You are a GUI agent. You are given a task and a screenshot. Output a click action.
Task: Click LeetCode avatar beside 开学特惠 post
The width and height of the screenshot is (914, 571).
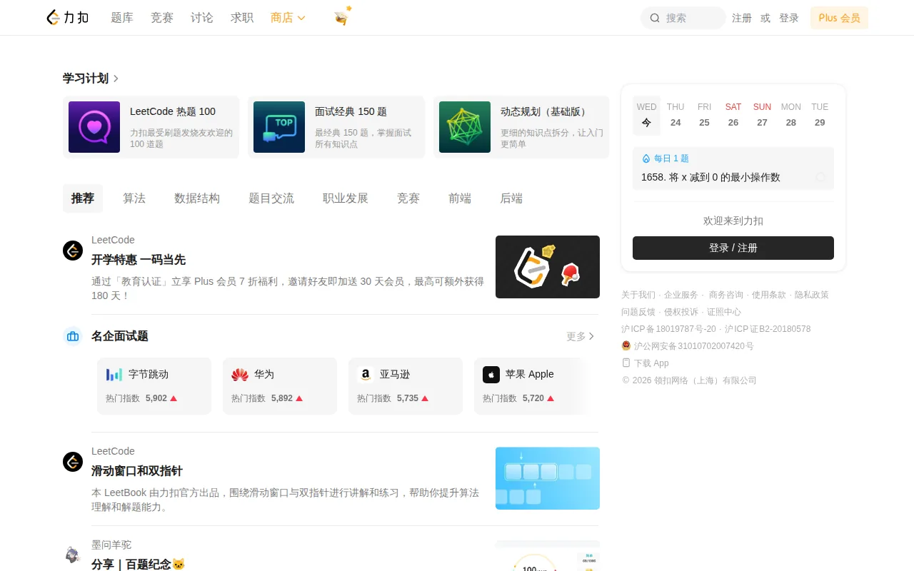(73, 251)
